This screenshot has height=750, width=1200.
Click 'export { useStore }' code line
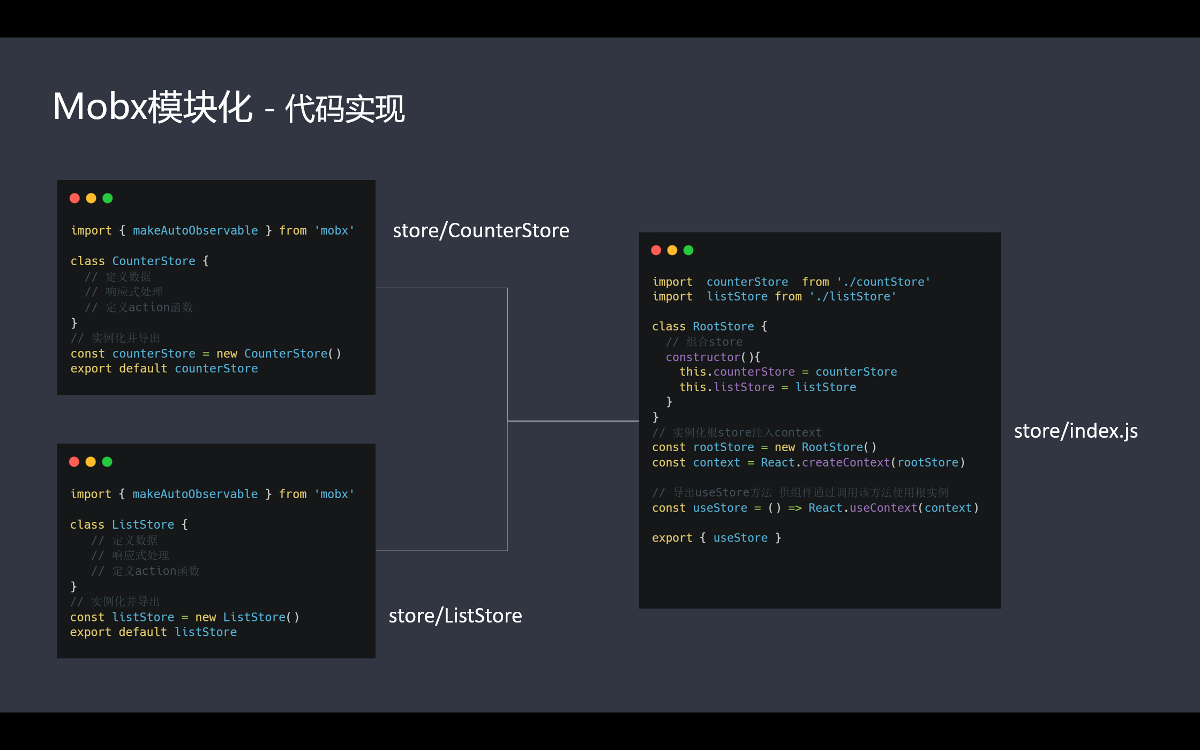716,538
